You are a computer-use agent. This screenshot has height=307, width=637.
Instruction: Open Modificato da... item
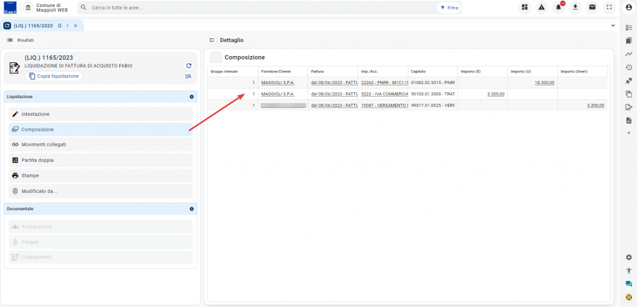101,191
